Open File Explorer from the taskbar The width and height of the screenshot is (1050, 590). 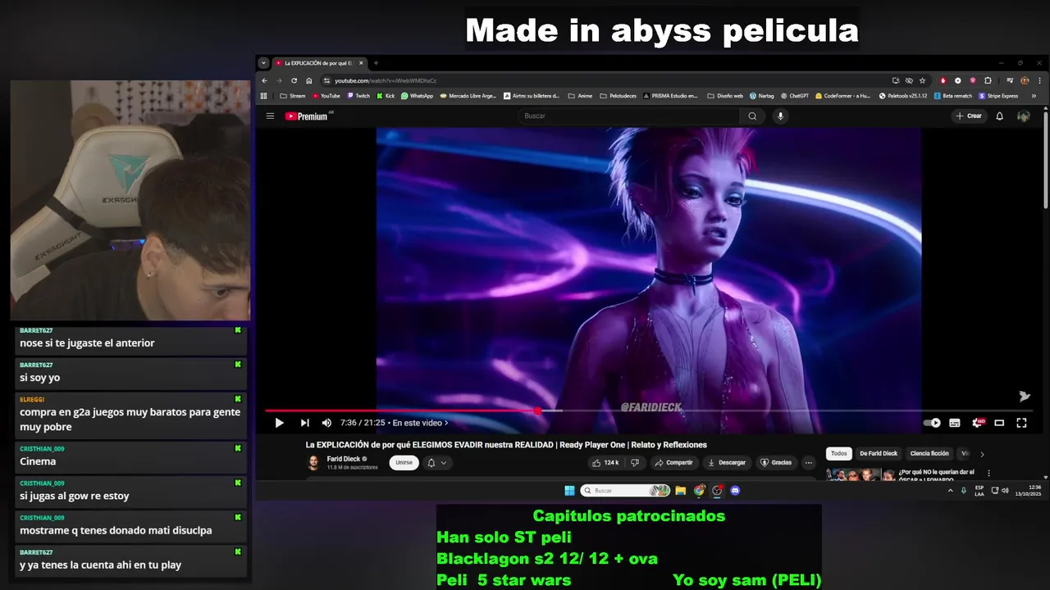(x=680, y=491)
